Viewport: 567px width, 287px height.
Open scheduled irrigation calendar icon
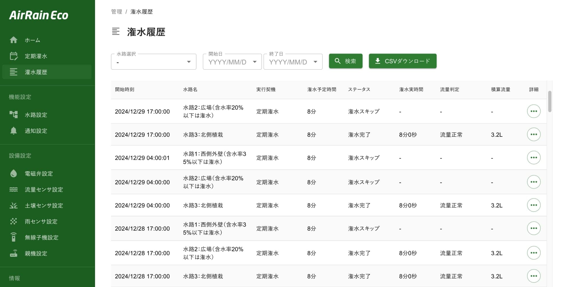pos(13,56)
